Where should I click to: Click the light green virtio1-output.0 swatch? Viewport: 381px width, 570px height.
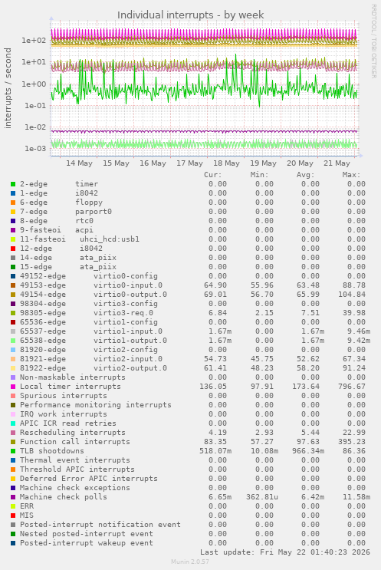click(13, 341)
